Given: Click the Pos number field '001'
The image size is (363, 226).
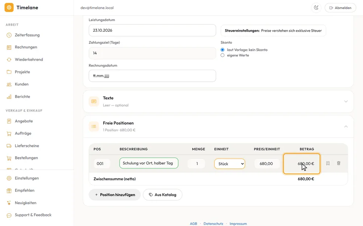Looking at the screenshot, I should click(x=102, y=163).
